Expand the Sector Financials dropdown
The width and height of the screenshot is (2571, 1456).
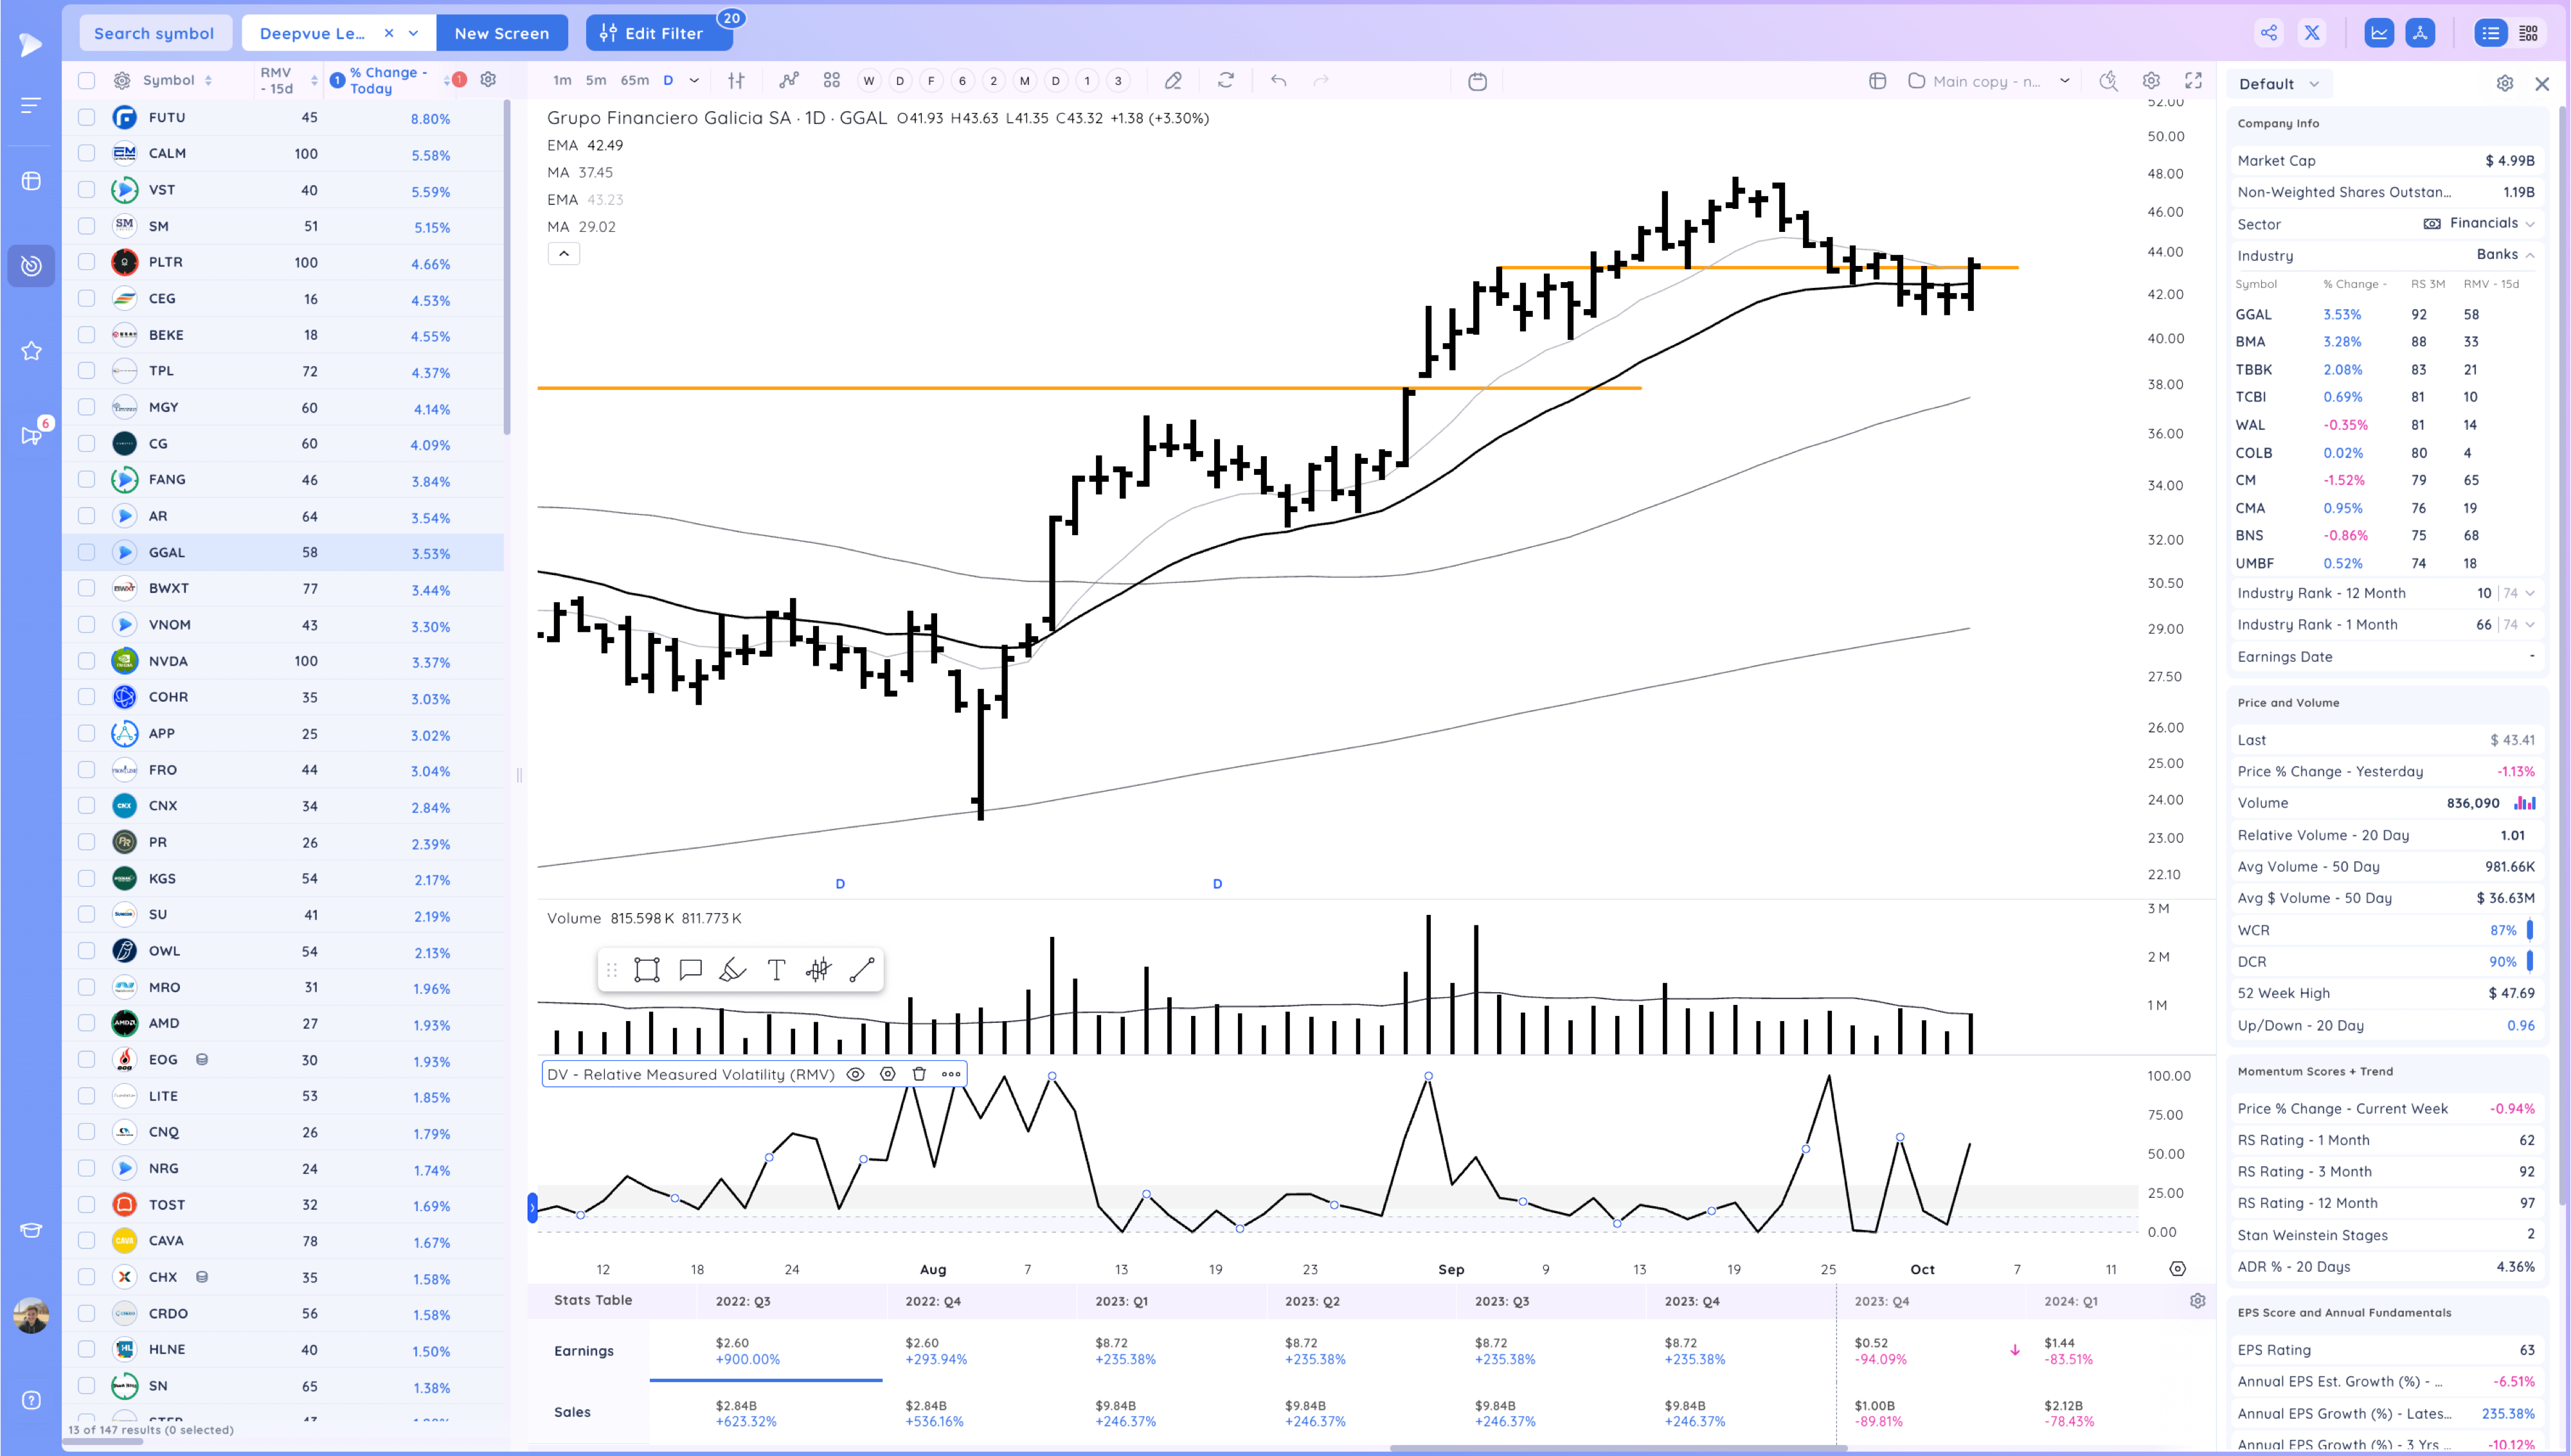click(2529, 224)
